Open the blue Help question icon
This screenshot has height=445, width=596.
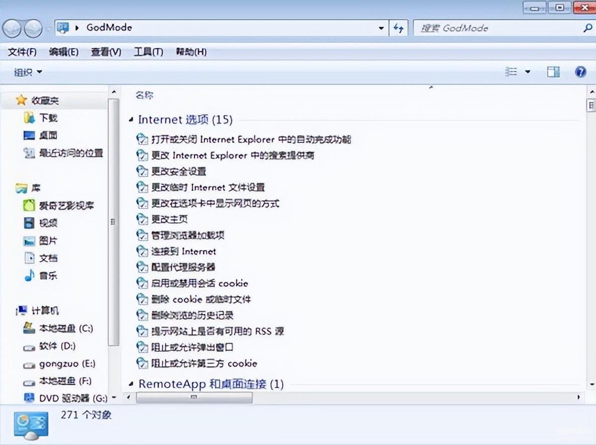coord(580,71)
